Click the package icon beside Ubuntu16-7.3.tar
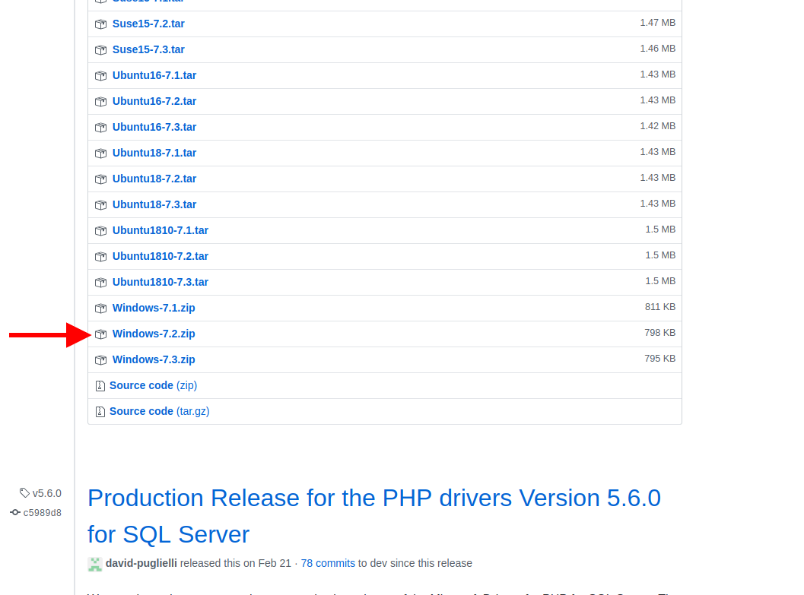 [100, 128]
